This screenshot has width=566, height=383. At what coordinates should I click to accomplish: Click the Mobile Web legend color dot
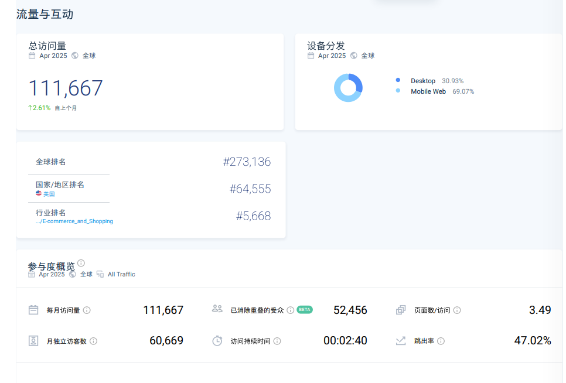point(398,91)
